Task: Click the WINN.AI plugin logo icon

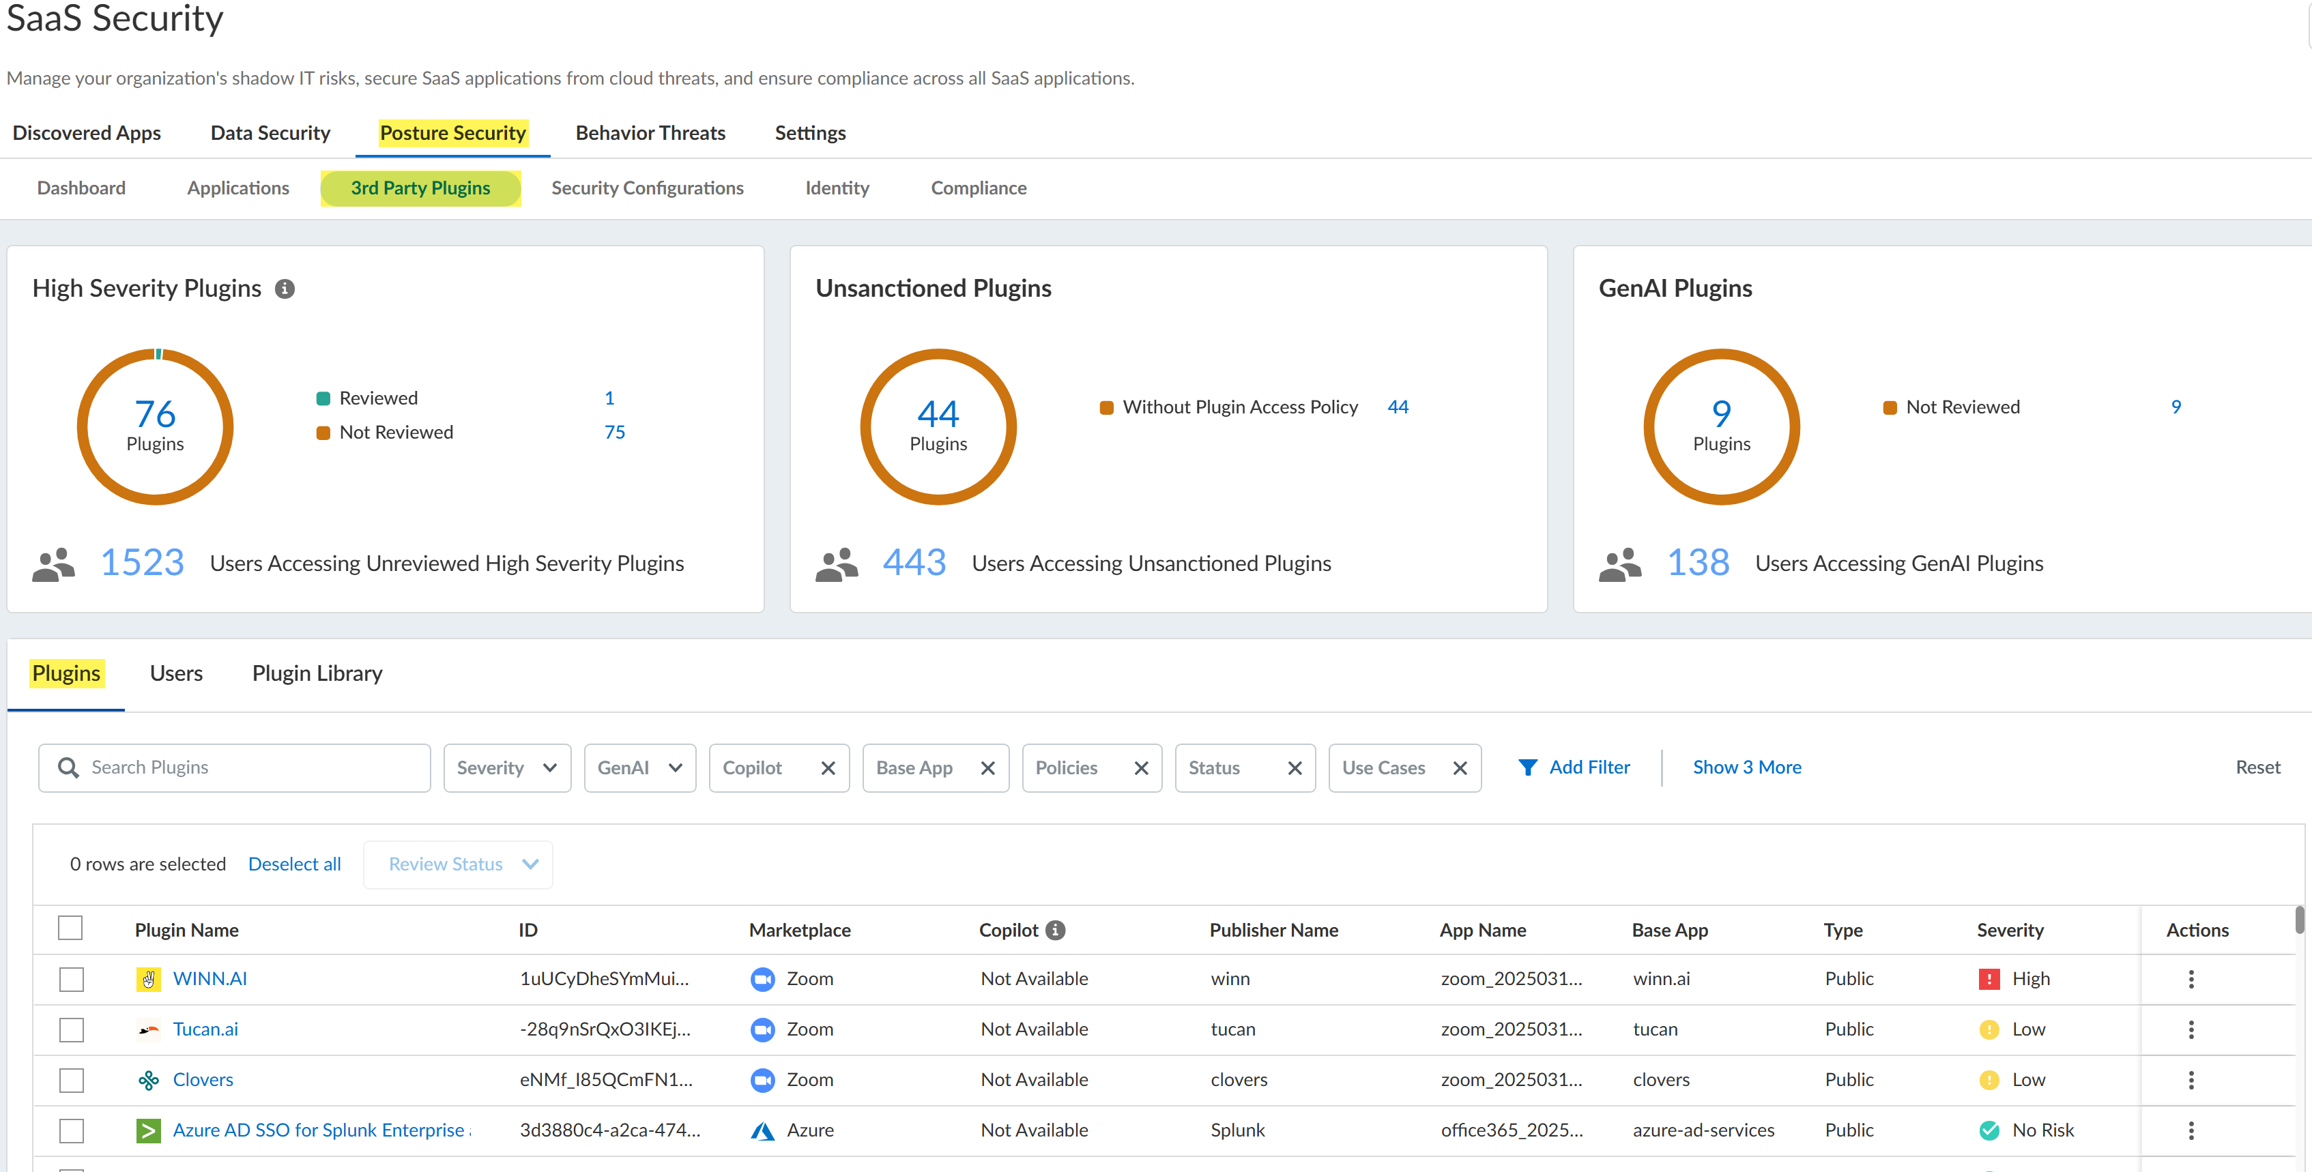Action: click(x=148, y=979)
